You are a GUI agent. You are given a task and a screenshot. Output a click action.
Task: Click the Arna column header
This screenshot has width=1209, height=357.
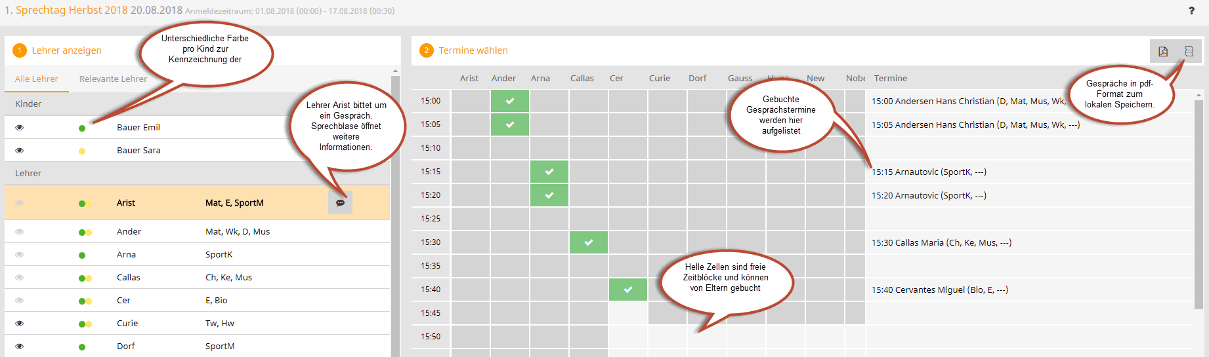(x=540, y=78)
